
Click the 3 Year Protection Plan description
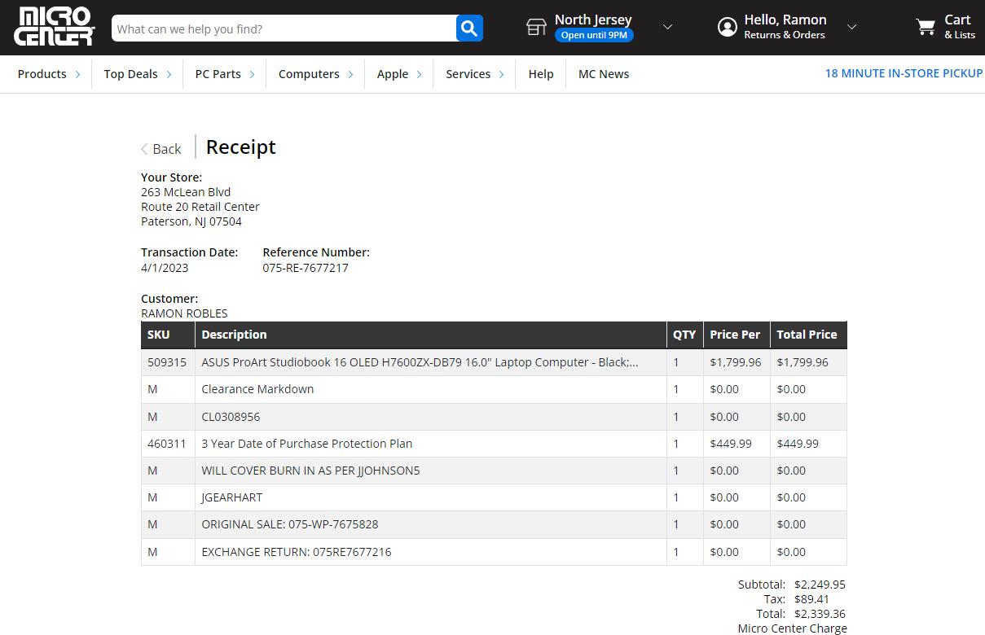(307, 444)
